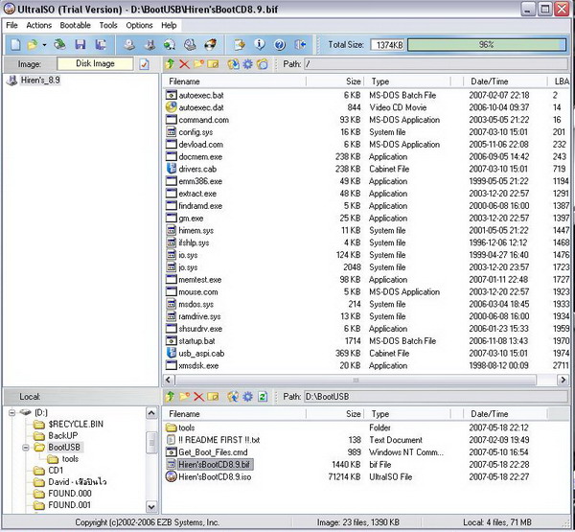The width and height of the screenshot is (575, 532).
Task: Click the Up folder icon in image pane
Action: click(170, 64)
